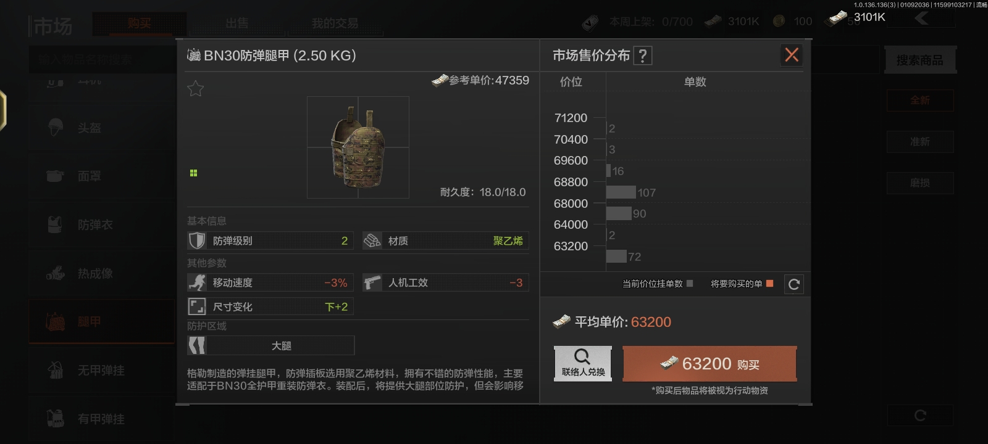Click the 搜索商品 search button
Image resolution: width=988 pixels, height=444 pixels.
[x=920, y=60]
